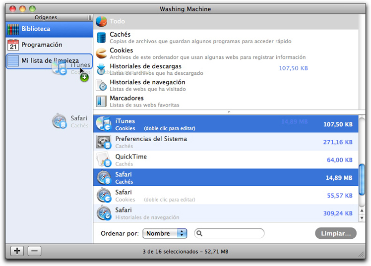This screenshot has width=371, height=266.
Task: Click the Todo pie chart icon
Action: click(102, 21)
